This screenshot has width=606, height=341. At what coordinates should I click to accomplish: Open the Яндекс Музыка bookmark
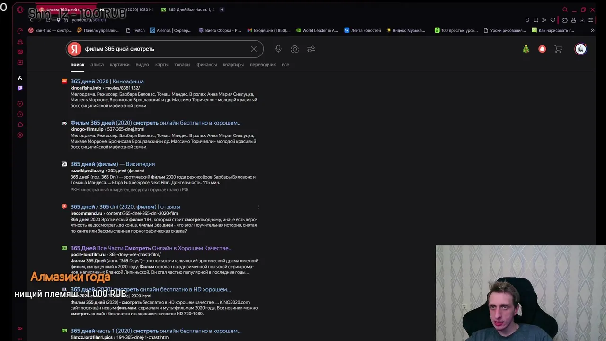pos(406,30)
